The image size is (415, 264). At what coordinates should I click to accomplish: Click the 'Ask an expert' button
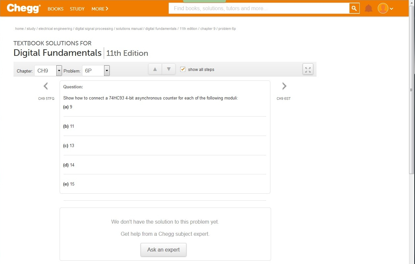pos(163,250)
